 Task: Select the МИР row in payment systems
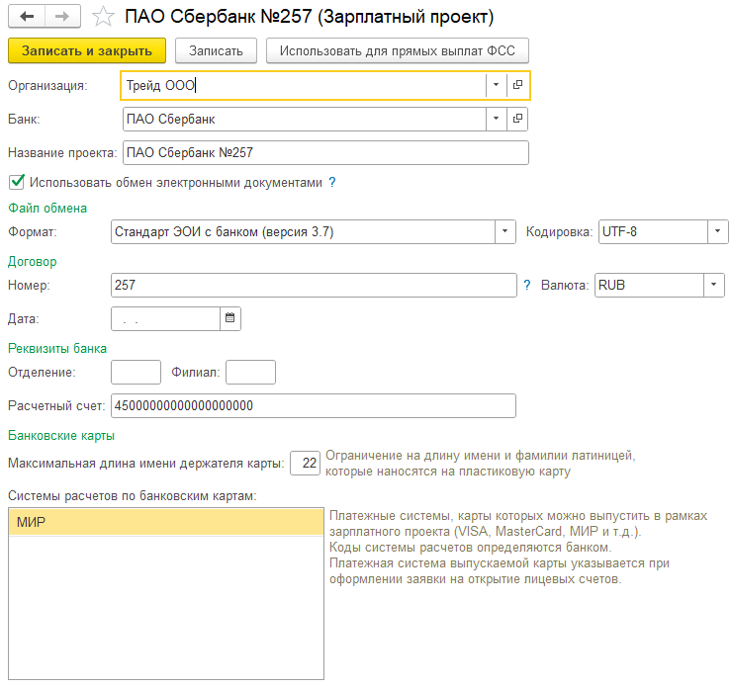pyautogui.click(x=166, y=522)
